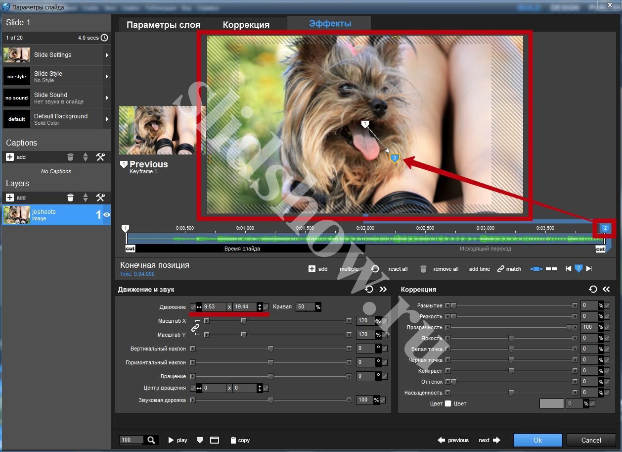The height and width of the screenshot is (452, 622).
Task: Go to the next slide
Action: [x=489, y=440]
